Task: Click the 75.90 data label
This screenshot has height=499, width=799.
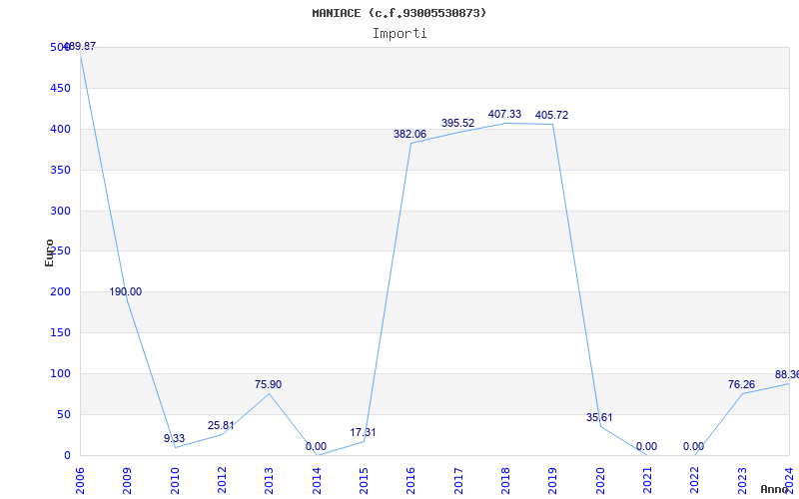Action: pos(268,384)
